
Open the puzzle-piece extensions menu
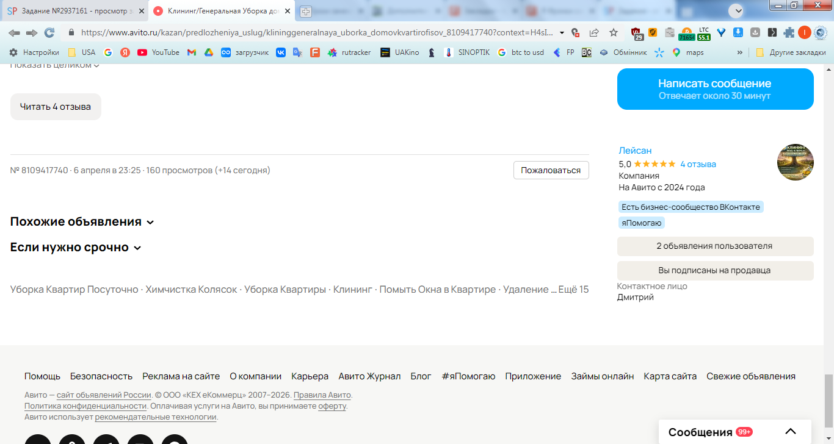(x=789, y=33)
